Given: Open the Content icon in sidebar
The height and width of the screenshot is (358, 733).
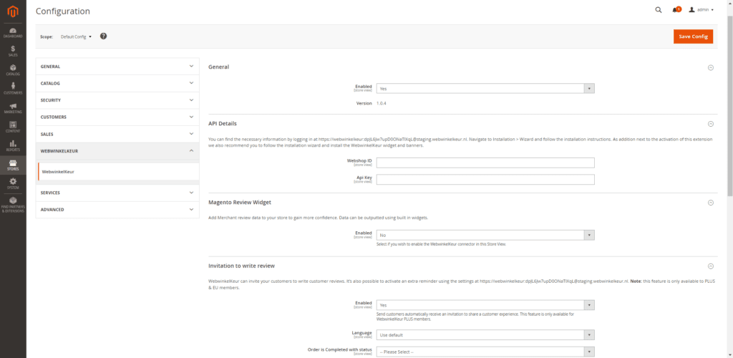Looking at the screenshot, I should click(13, 127).
